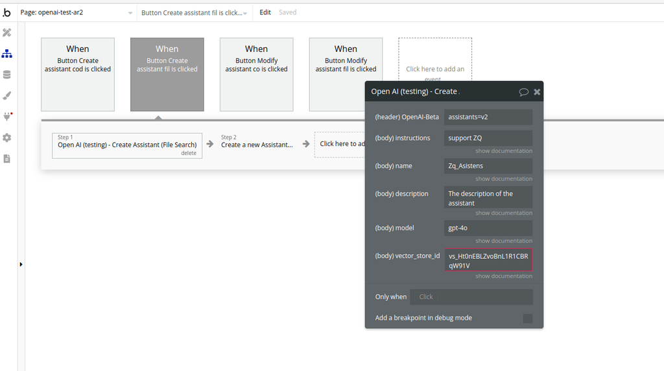Image resolution: width=664 pixels, height=371 pixels.
Task: Open the workflow selector dropdown in top bar
Action: pyautogui.click(x=195, y=12)
